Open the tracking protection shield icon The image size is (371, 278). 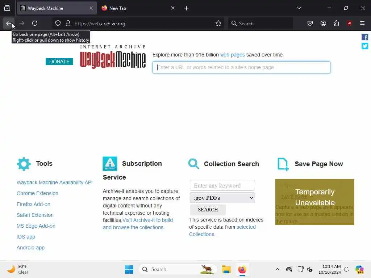click(x=58, y=24)
